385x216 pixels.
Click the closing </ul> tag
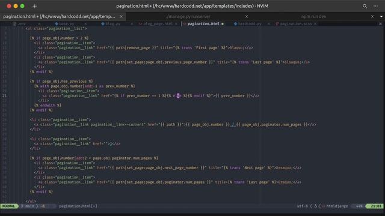(x=31, y=202)
